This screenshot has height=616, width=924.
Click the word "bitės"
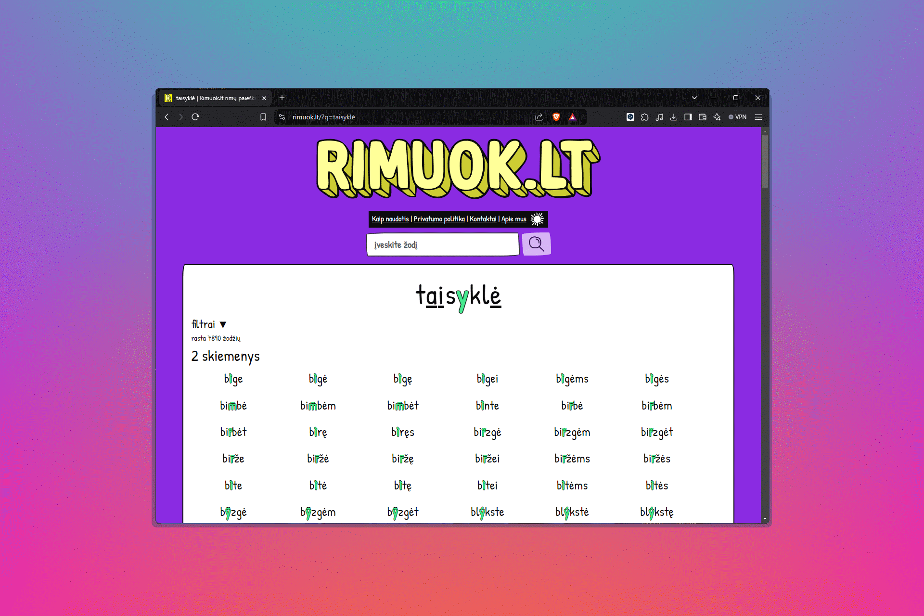point(657,486)
